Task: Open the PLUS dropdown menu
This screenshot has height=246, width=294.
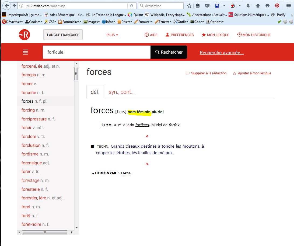Action: pos(112,35)
